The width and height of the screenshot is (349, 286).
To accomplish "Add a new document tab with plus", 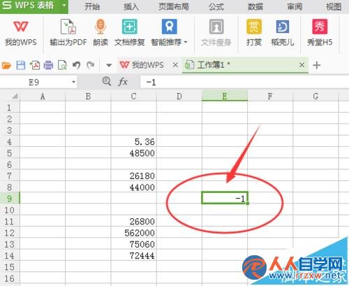I will [x=316, y=65].
